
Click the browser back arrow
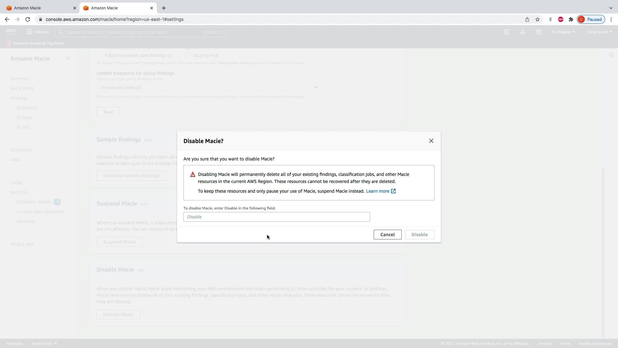coord(7,19)
